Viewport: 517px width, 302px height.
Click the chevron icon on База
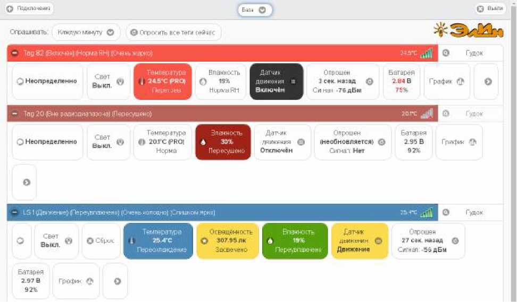tap(262, 10)
